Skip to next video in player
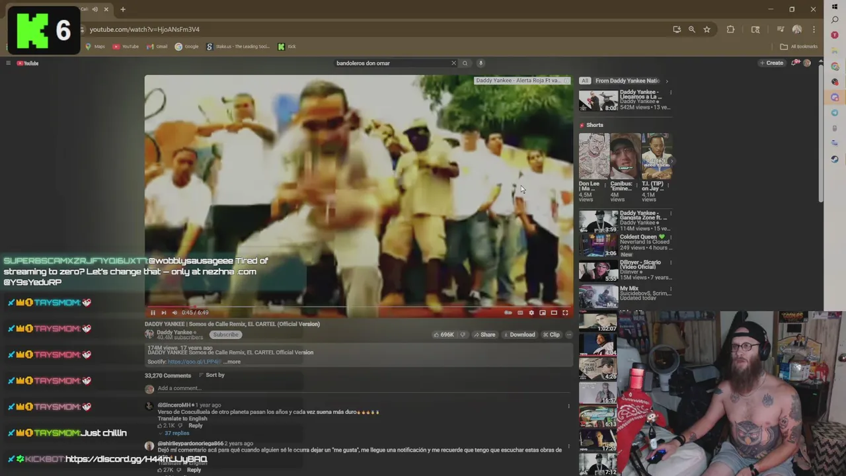This screenshot has height=476, width=846. click(164, 313)
